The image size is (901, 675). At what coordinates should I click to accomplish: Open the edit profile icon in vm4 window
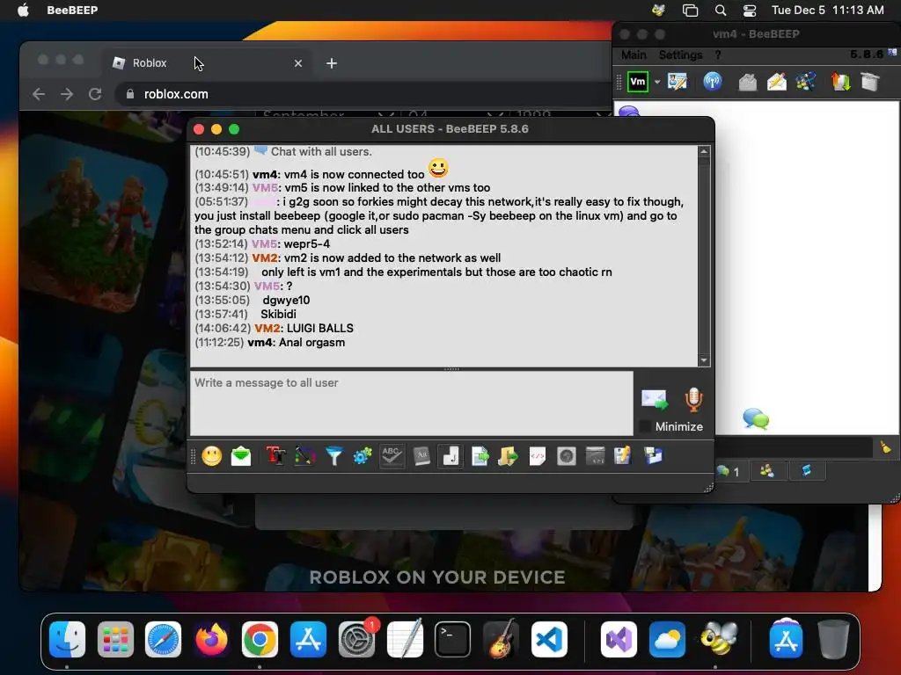[678, 82]
